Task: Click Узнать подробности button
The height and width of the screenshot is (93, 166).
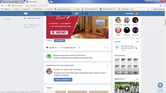Action: (63, 80)
